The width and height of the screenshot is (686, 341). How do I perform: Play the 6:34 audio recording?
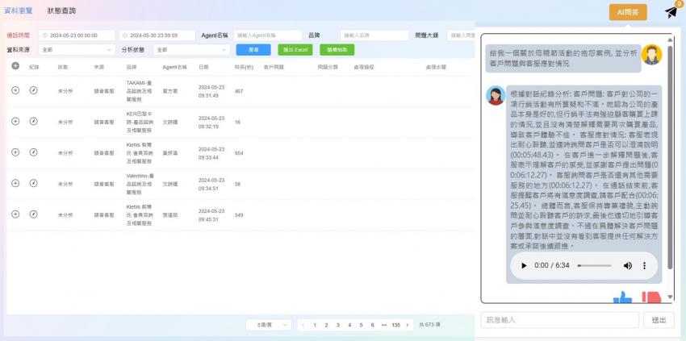point(524,266)
